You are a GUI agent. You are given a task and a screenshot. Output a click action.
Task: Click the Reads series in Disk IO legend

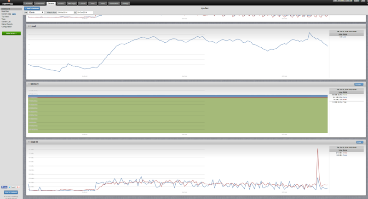pyautogui.click(x=345, y=155)
